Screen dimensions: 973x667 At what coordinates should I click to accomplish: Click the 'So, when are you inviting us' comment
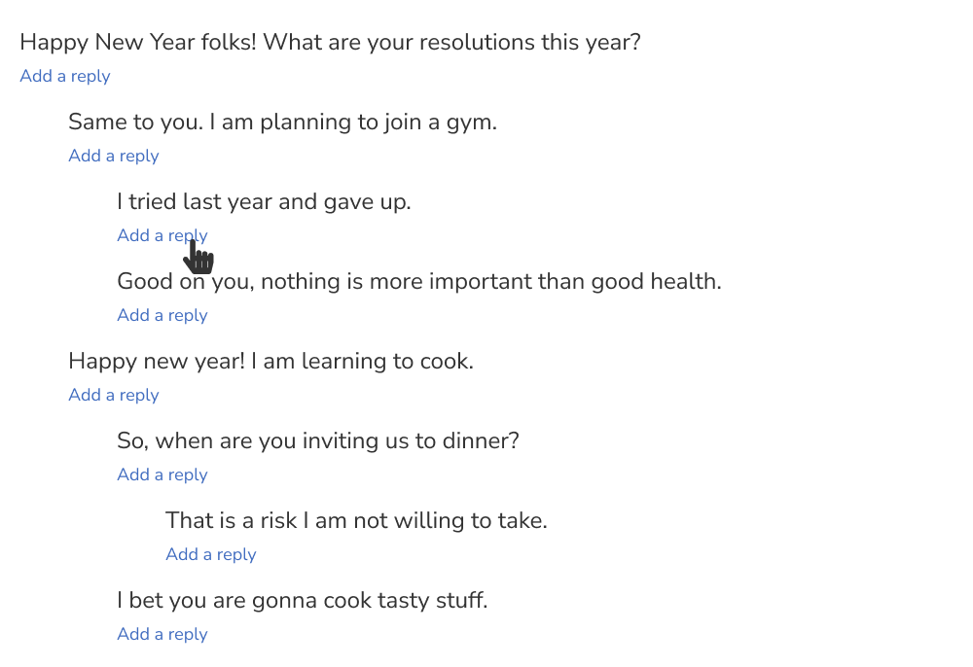click(318, 440)
